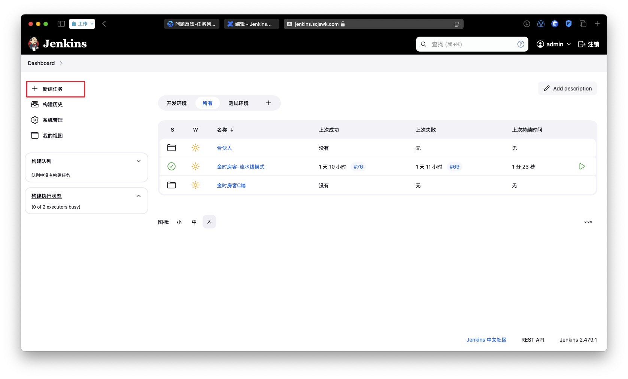Image resolution: width=628 pixels, height=379 pixels.
Task: Open the browser downloads icon
Action: (x=527, y=24)
